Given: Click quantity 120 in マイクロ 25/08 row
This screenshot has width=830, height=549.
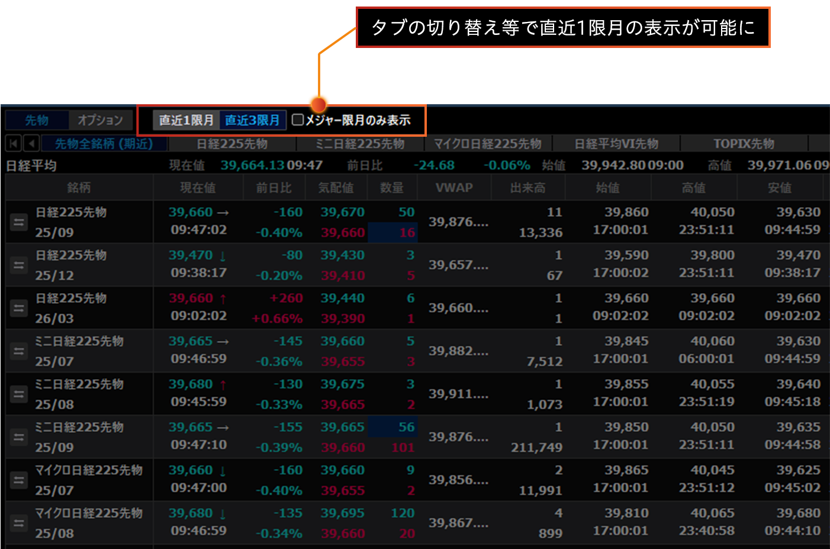Looking at the screenshot, I should pos(403,513).
